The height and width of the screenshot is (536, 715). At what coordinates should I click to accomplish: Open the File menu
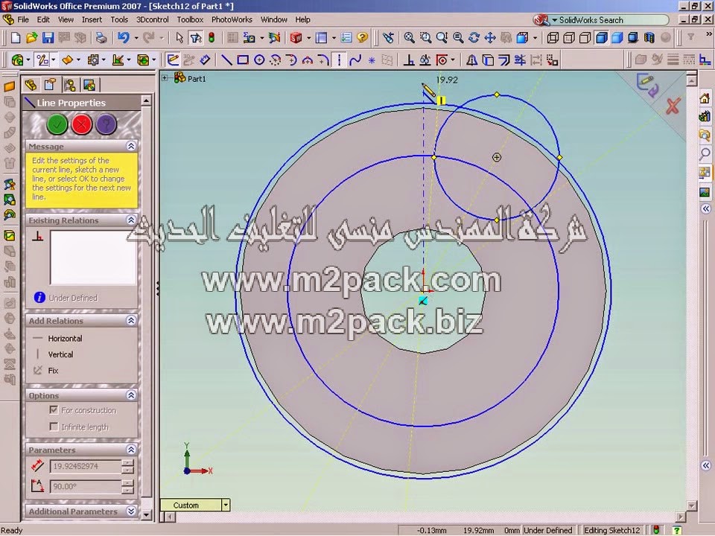pyautogui.click(x=23, y=19)
